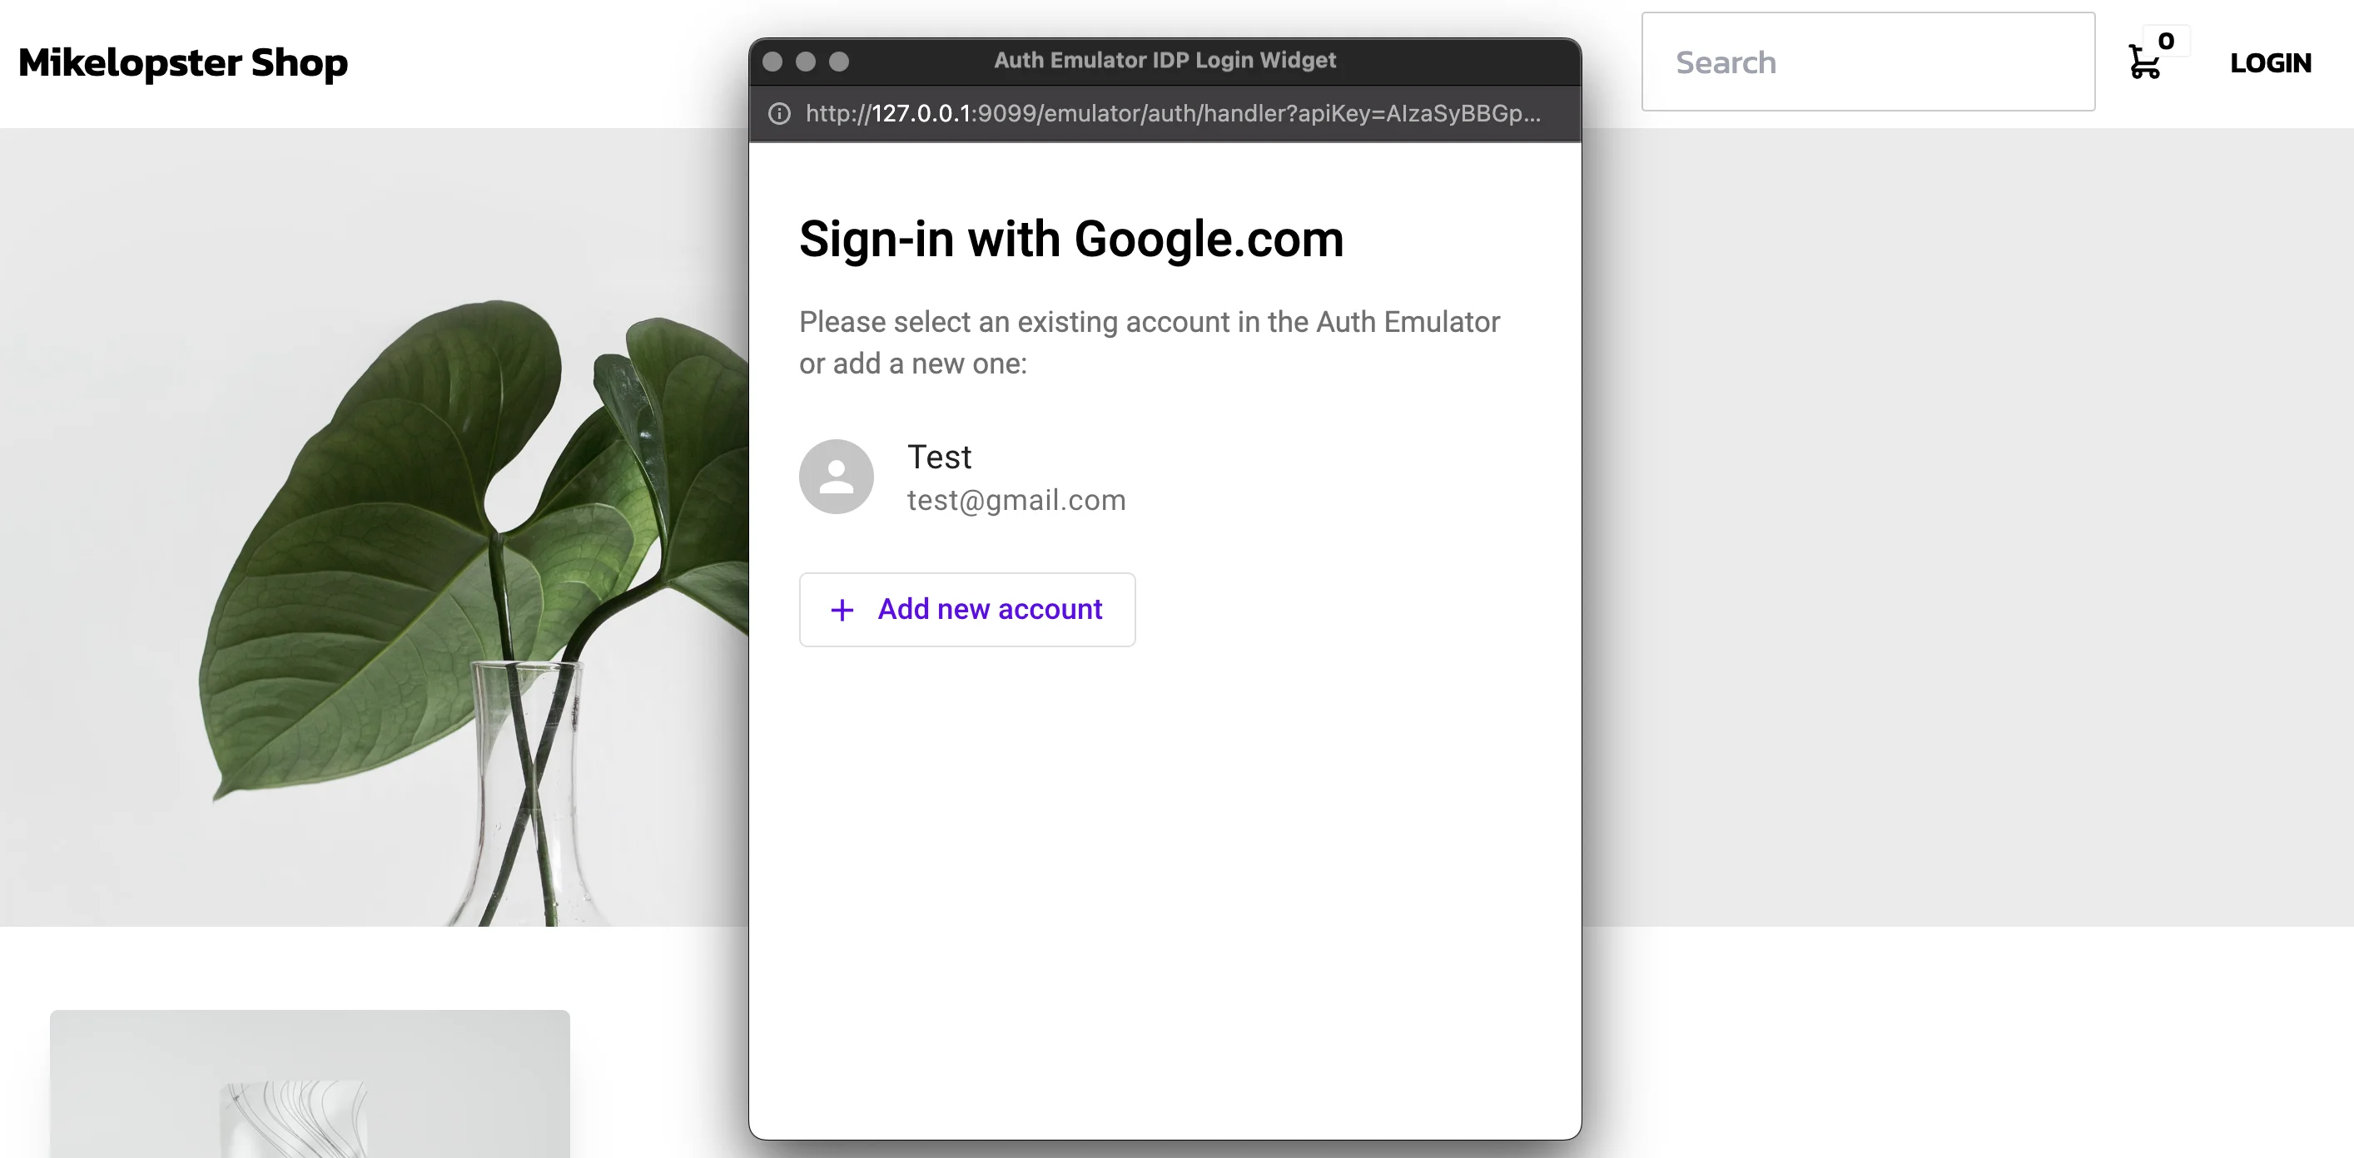Click the Sign-in with Google.com heading
Viewport: 2354px width, 1158px height.
coord(1071,240)
